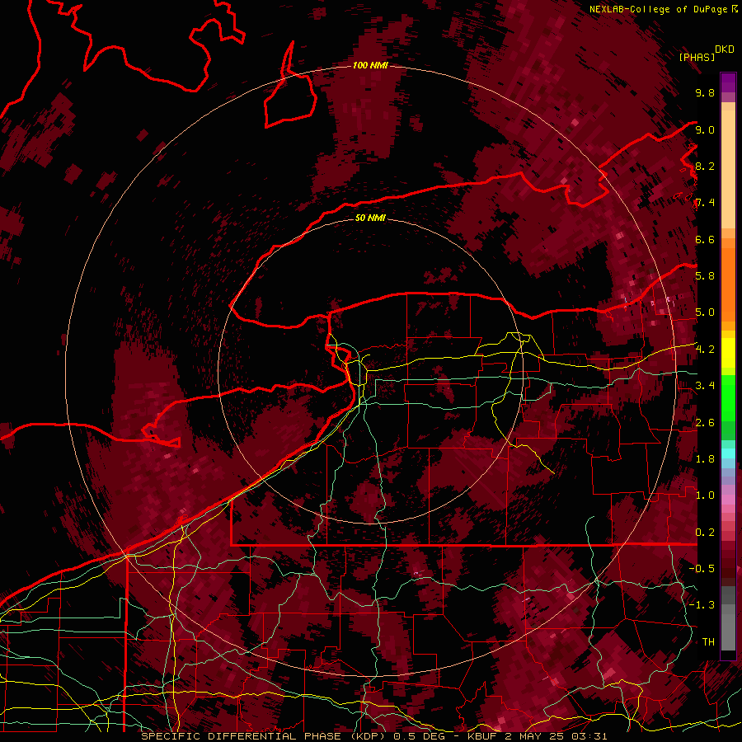Click the 9.0 value on color scale
742x742 pixels.
point(705,129)
